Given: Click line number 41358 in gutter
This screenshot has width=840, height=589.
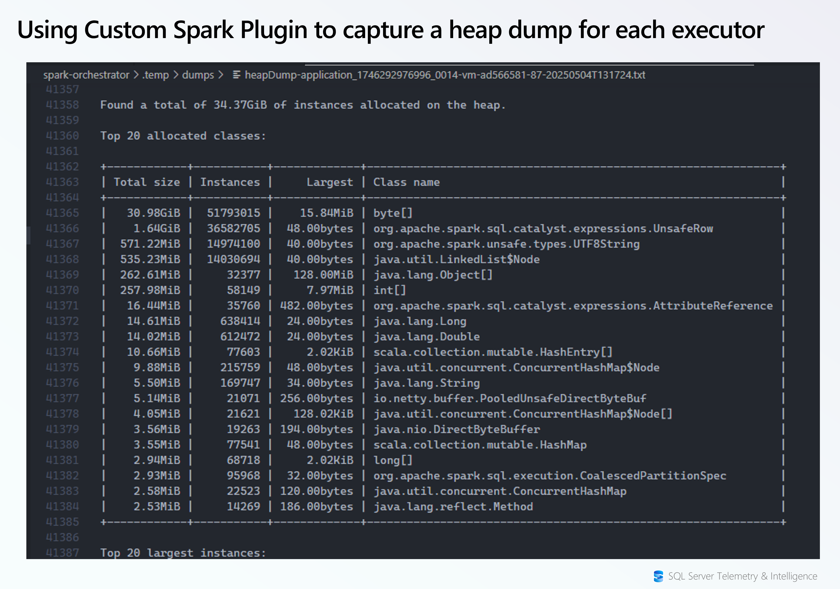Looking at the screenshot, I should click(x=62, y=105).
